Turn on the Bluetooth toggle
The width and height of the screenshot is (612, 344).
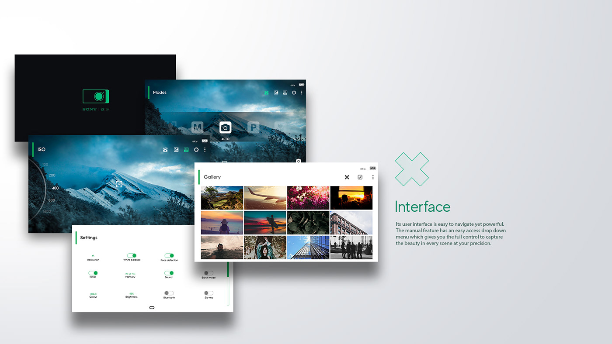(169, 293)
